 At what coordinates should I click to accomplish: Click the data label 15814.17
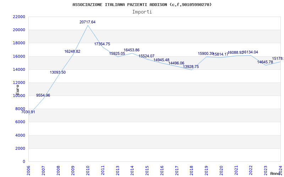click(x=220, y=54)
